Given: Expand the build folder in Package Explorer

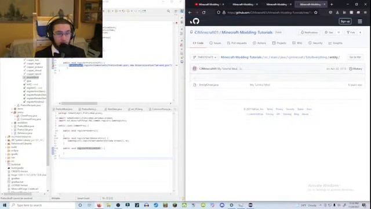Looking at the screenshot, I should pyautogui.click(x=6, y=147).
